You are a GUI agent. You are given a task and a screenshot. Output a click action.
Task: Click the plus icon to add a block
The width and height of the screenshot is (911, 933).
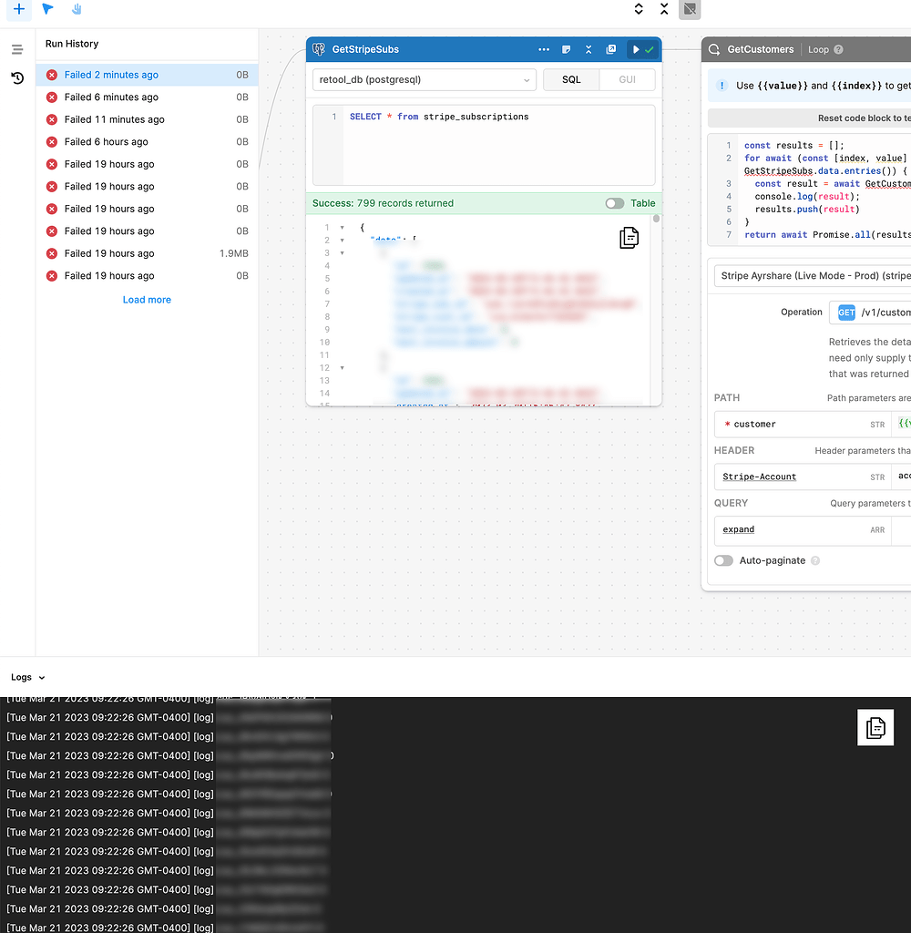click(19, 10)
